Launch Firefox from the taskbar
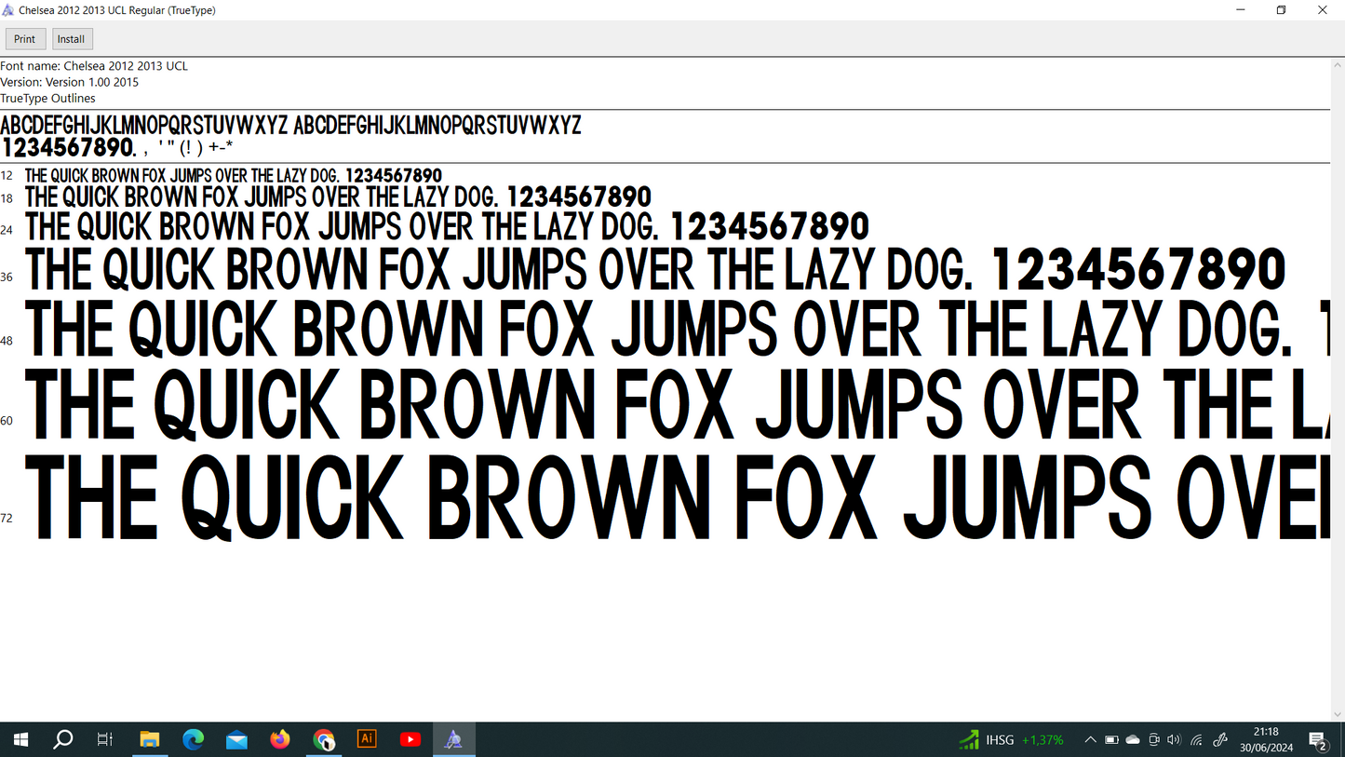 (x=280, y=739)
